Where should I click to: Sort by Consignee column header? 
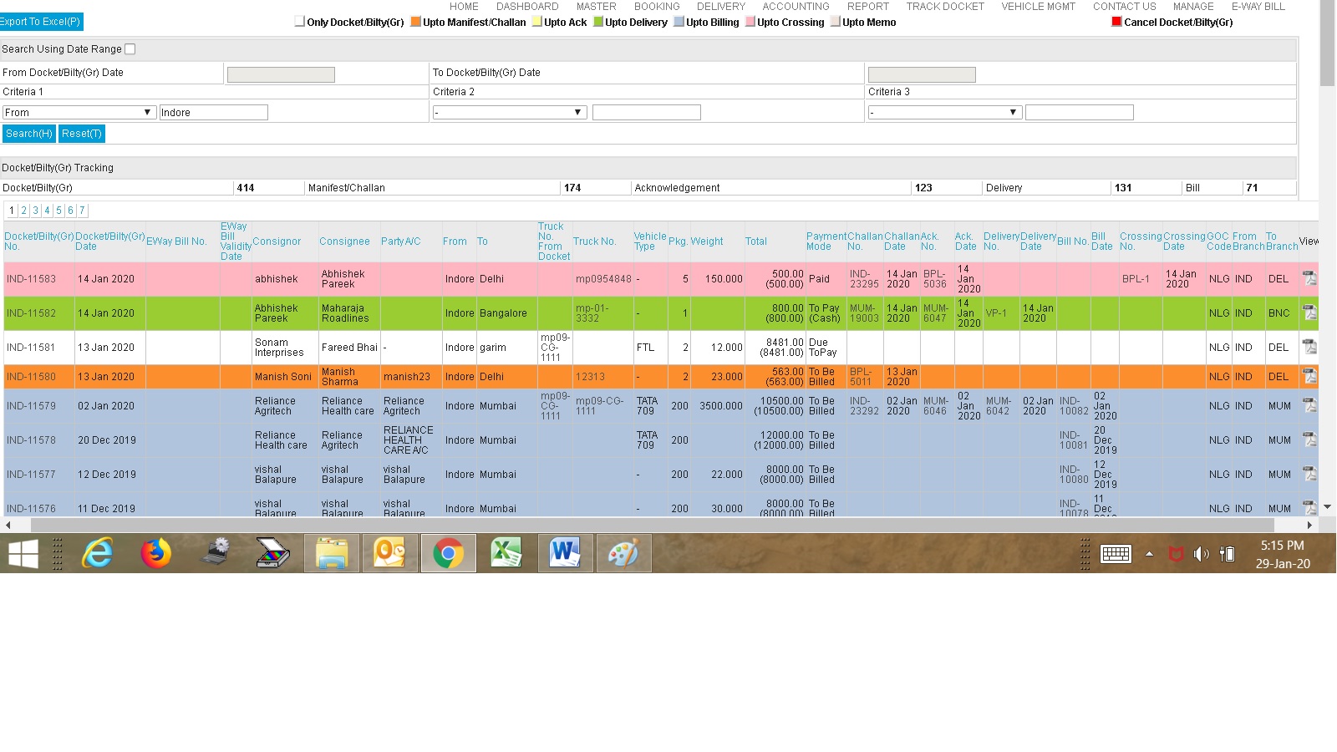[344, 241]
